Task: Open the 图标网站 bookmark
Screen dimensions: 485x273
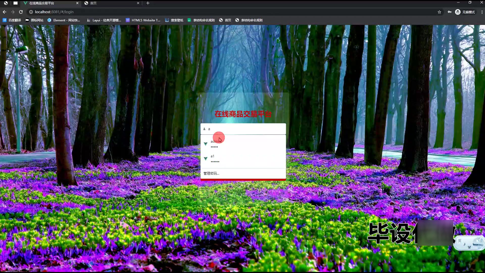Action: (34, 20)
